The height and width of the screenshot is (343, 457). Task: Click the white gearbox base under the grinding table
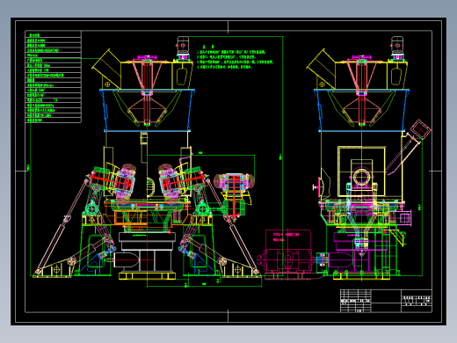click(147, 252)
